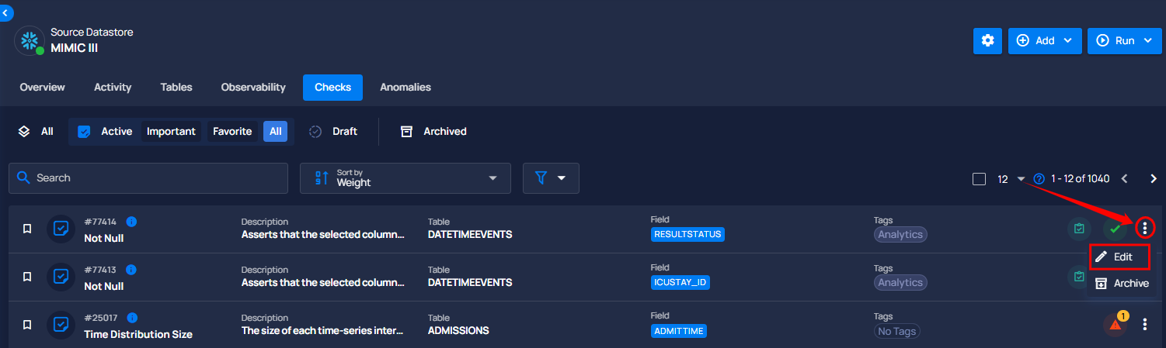Viewport: 1166px width, 348px height.
Task: Click in the Search checks field
Action: [148, 178]
